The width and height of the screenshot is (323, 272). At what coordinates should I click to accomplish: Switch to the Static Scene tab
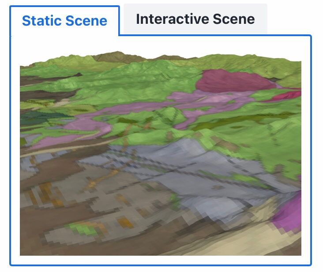(x=64, y=20)
